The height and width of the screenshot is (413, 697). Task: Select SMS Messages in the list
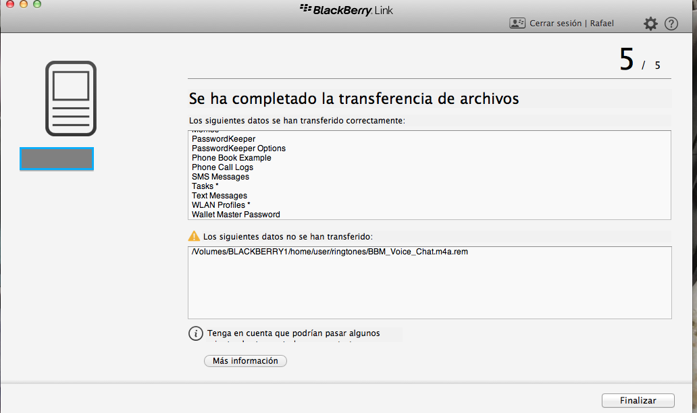tap(220, 177)
